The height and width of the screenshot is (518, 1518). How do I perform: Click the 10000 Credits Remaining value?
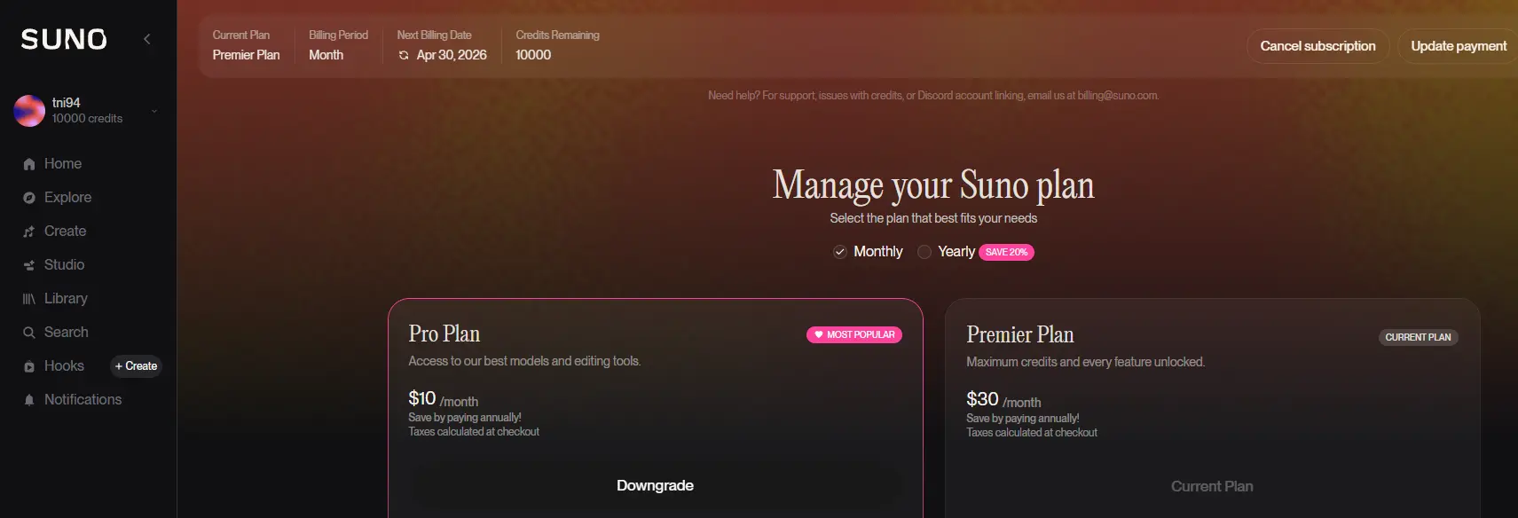(x=533, y=55)
